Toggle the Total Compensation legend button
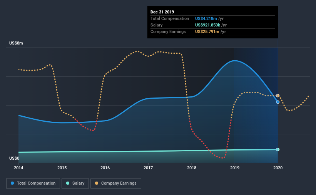Screen dimensions: 316x195 pos(33,183)
